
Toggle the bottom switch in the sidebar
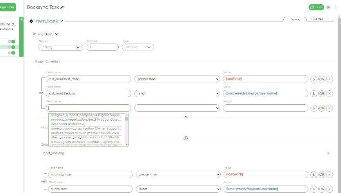point(13,53)
